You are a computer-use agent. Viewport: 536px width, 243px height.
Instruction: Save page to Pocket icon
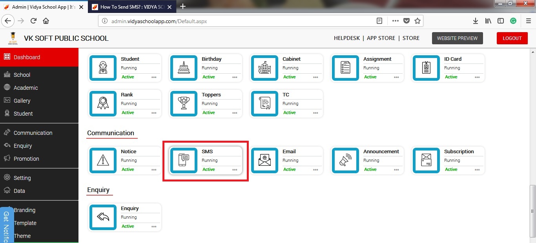[407, 21]
